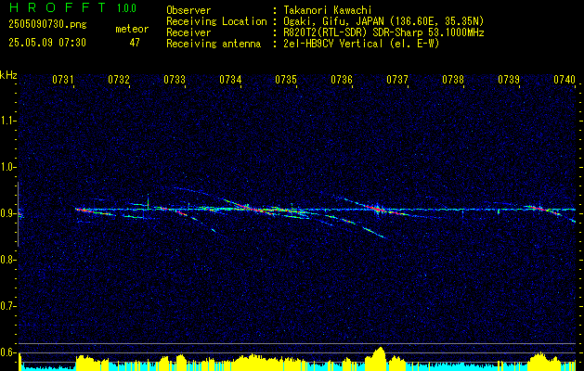
Task: Click the Ogaki, Gifu, JAPAN location text
Action: tap(383, 21)
